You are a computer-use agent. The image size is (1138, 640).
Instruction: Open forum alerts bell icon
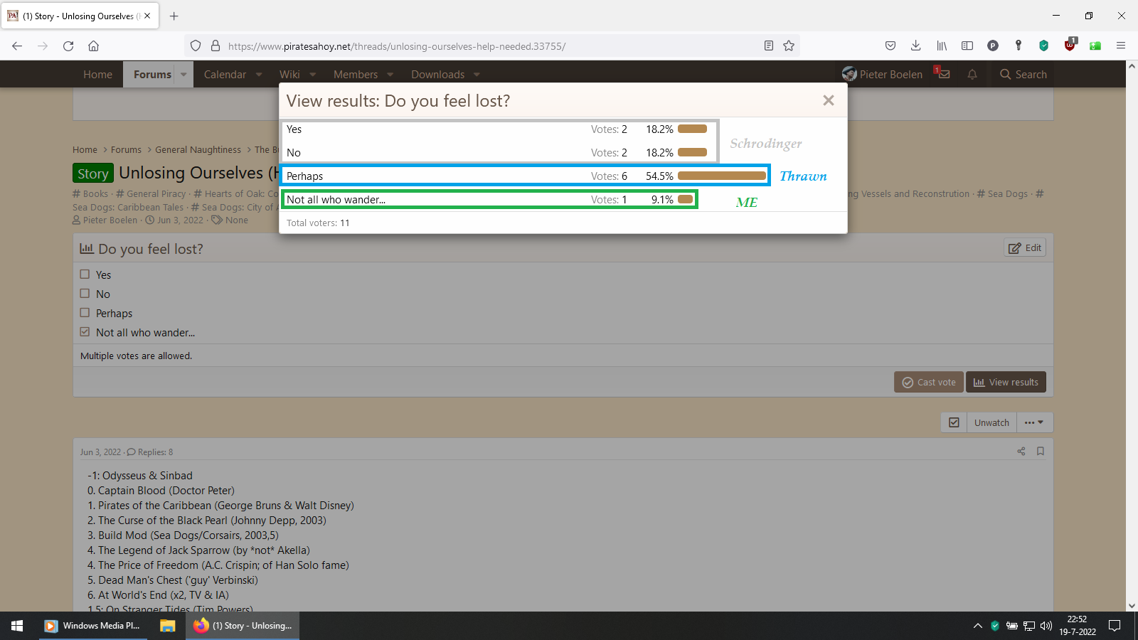(x=972, y=74)
